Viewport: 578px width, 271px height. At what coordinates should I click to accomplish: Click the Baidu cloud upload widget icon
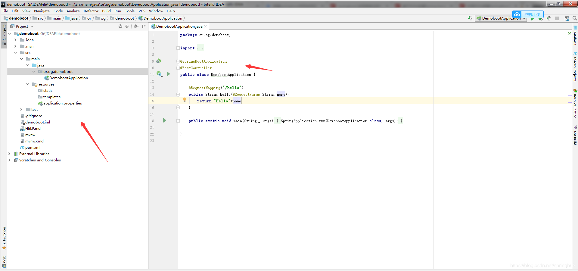coord(517,14)
